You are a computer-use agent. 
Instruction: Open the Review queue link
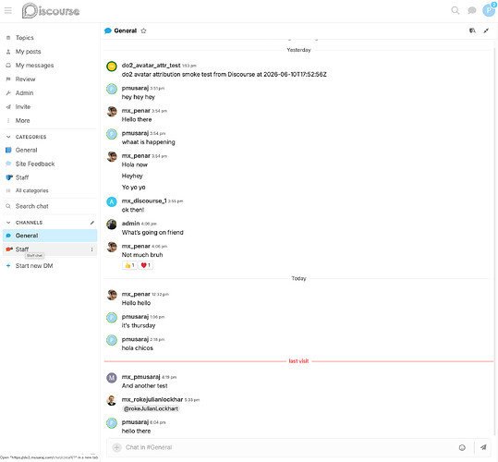[x=50, y=79]
